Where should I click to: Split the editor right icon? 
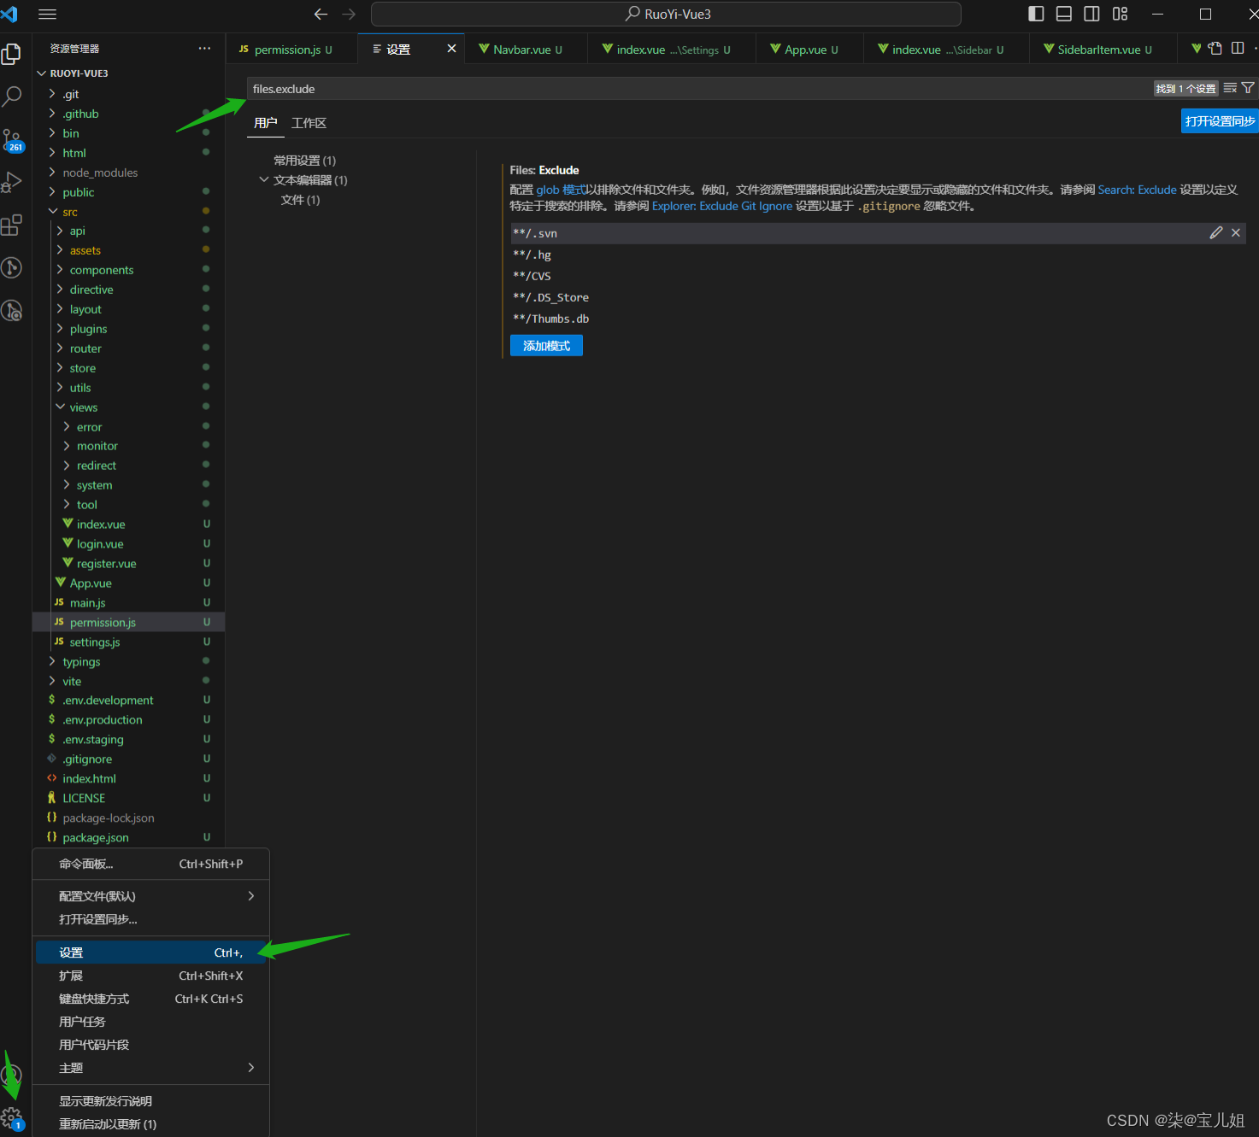(1238, 49)
